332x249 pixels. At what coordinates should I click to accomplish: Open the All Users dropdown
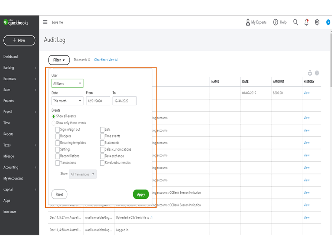pyautogui.click(x=67, y=83)
